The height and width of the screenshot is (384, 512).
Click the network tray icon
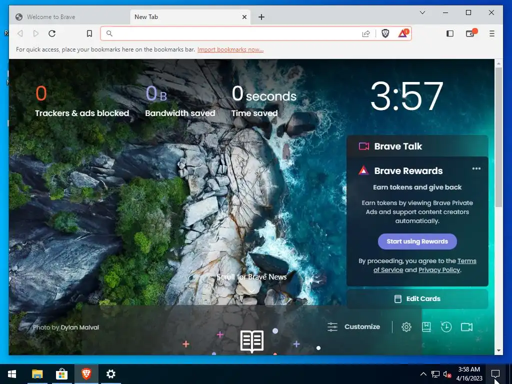[435, 374]
